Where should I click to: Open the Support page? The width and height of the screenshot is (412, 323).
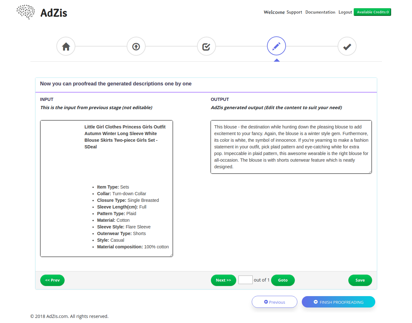pos(294,12)
